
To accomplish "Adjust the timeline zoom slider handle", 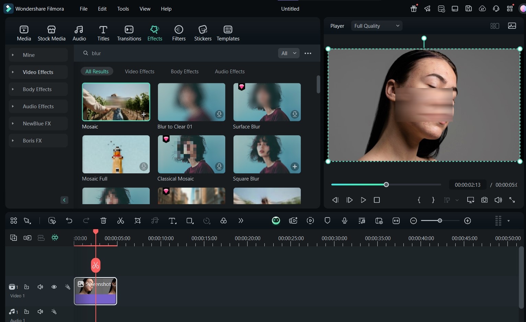I will [440, 221].
